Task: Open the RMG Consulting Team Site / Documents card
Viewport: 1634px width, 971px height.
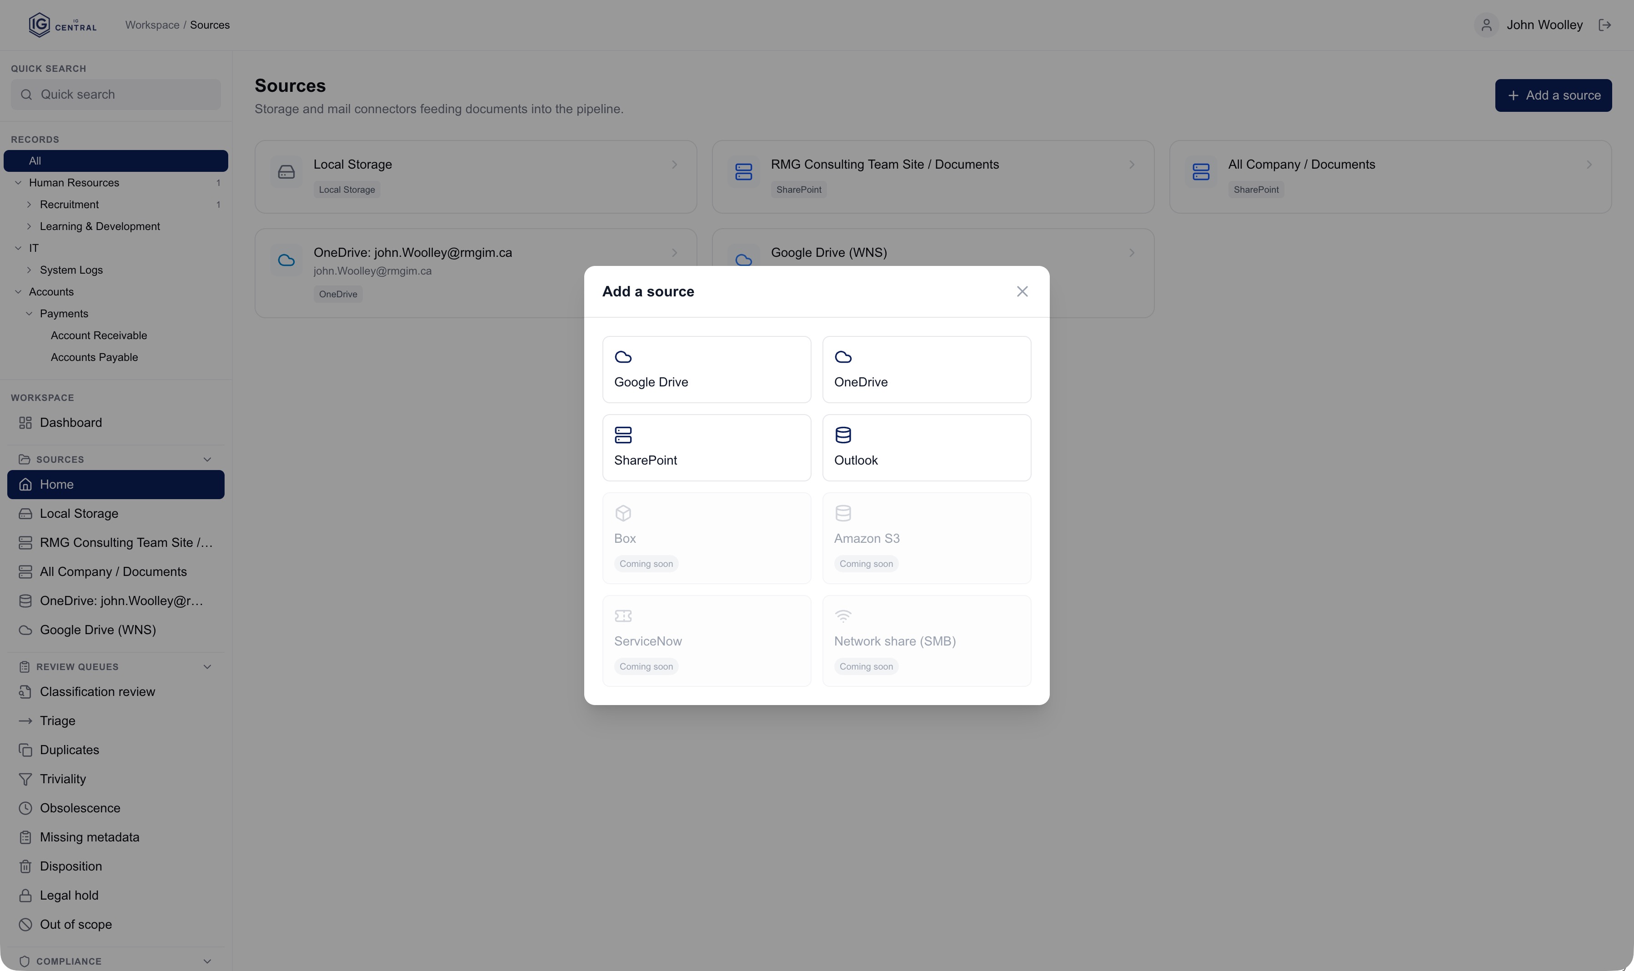Action: pos(932,177)
